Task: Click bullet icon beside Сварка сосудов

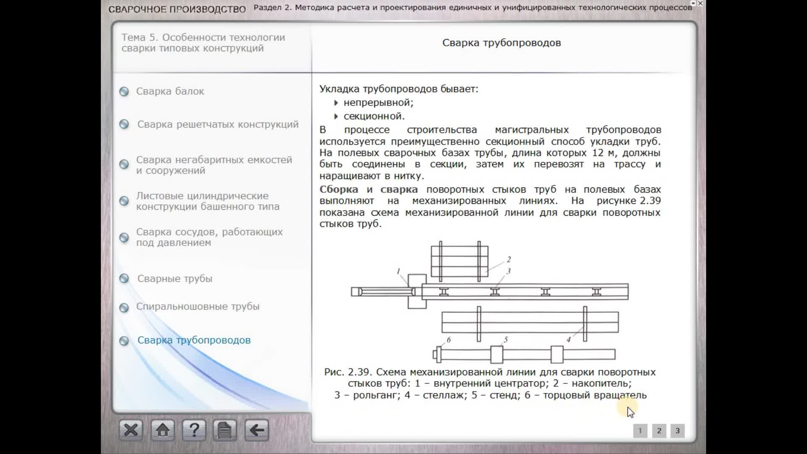Action: tap(124, 238)
